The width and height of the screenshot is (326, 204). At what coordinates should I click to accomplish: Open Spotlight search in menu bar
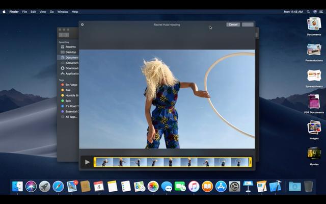tap(308, 12)
